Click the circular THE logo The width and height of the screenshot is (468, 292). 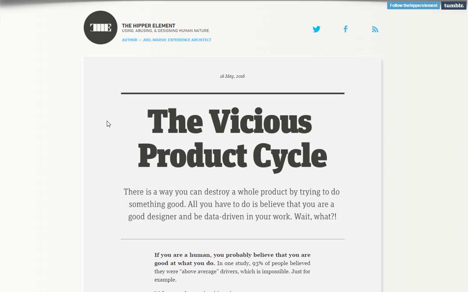[100, 27]
